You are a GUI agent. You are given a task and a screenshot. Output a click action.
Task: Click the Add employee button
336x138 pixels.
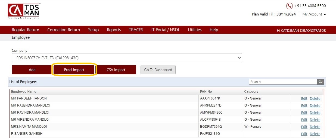click(32, 70)
